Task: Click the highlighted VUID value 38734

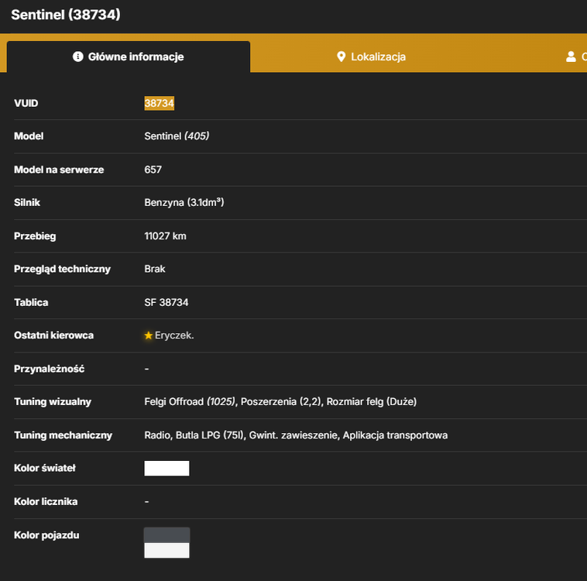Action: pyautogui.click(x=159, y=103)
